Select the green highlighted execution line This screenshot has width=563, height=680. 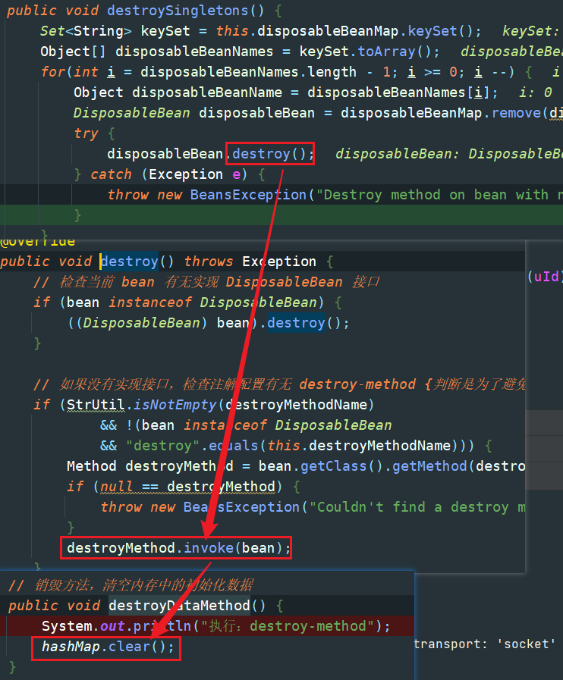304,215
